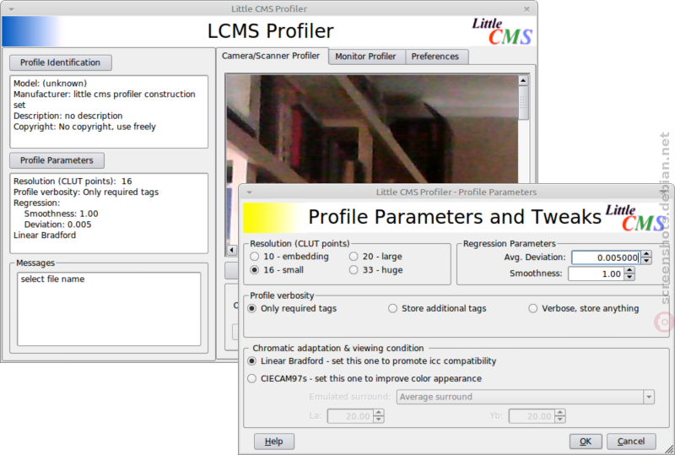
Task: Click the La spinner up arrow
Action: [379, 413]
